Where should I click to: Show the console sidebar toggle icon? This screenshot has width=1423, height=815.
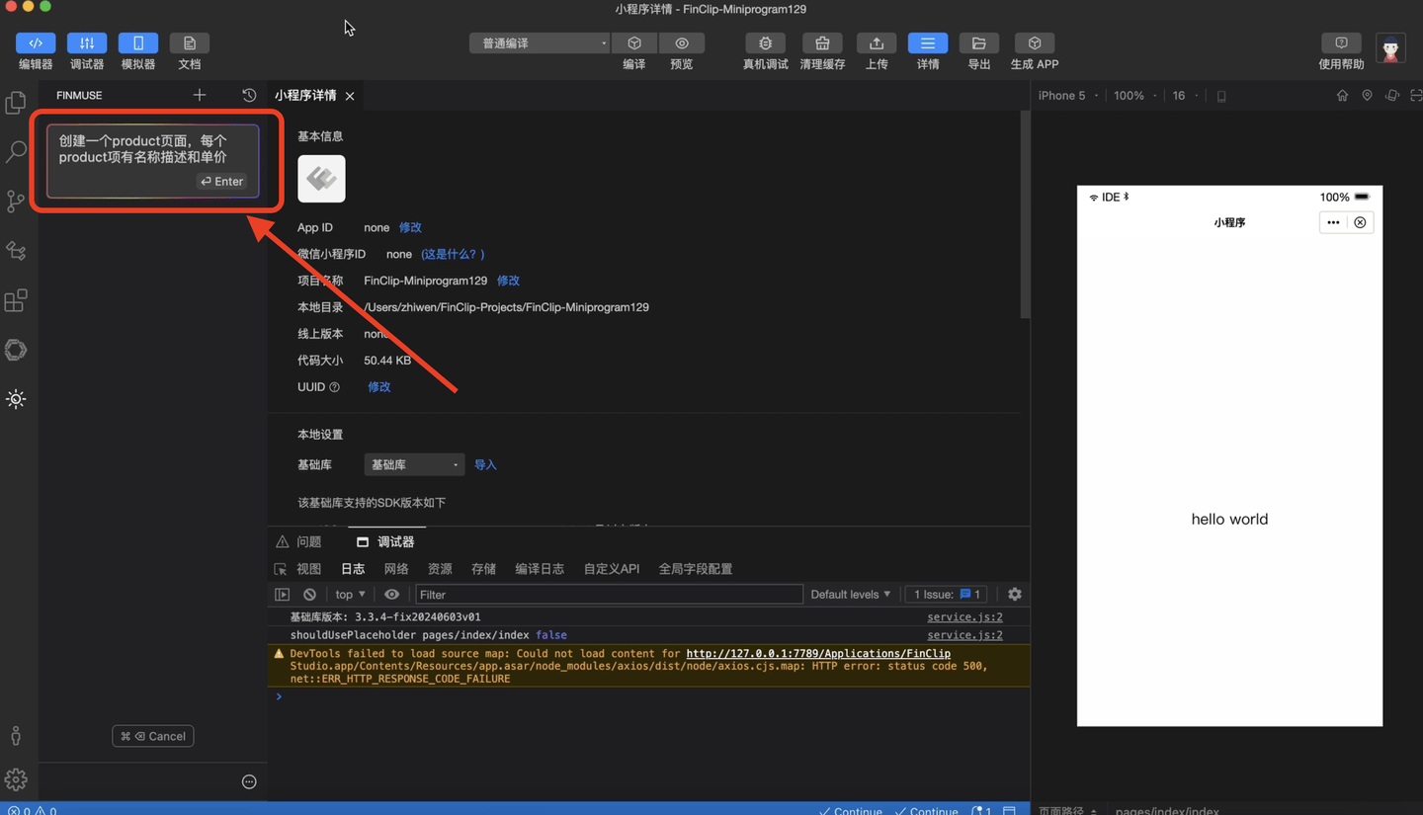pyautogui.click(x=283, y=594)
